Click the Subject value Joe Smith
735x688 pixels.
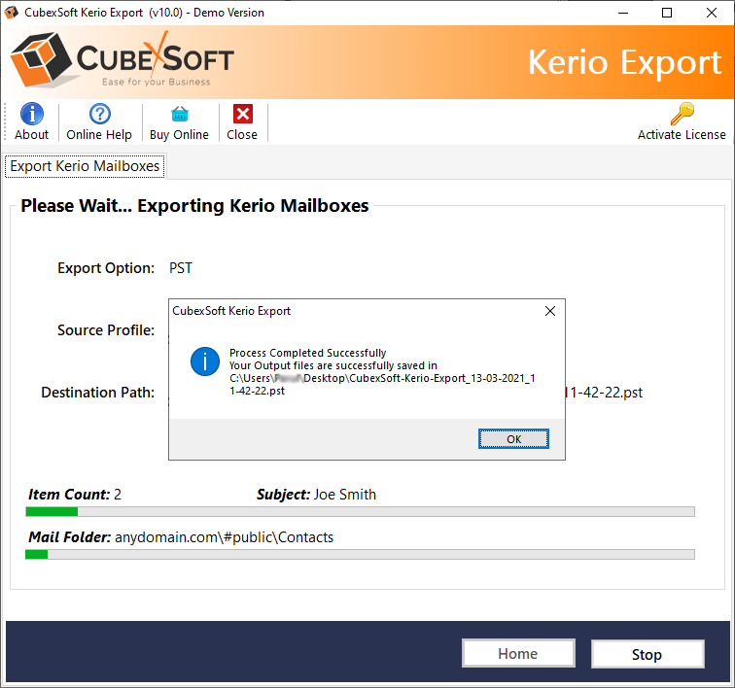click(x=345, y=495)
